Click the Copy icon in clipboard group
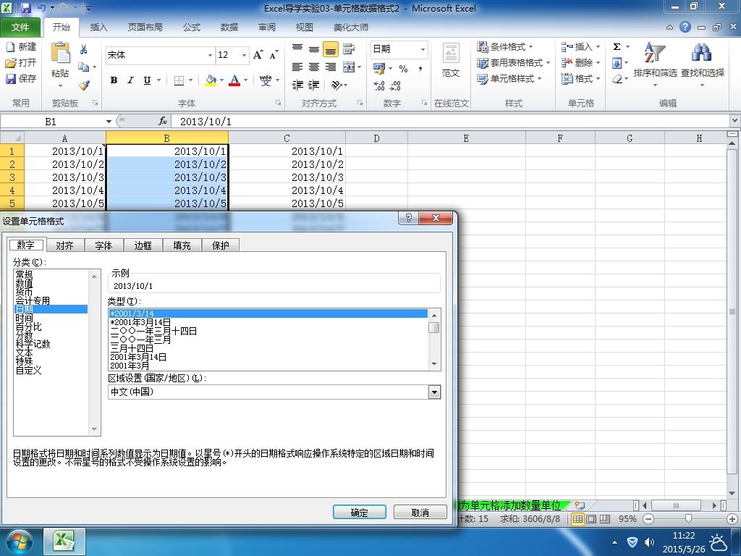741x556 pixels. coord(84,67)
